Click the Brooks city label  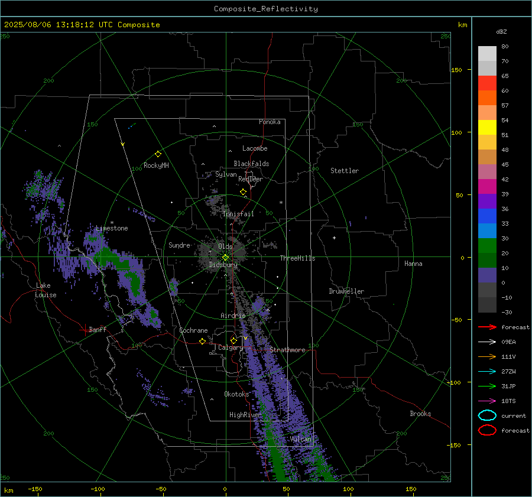tap(420, 414)
